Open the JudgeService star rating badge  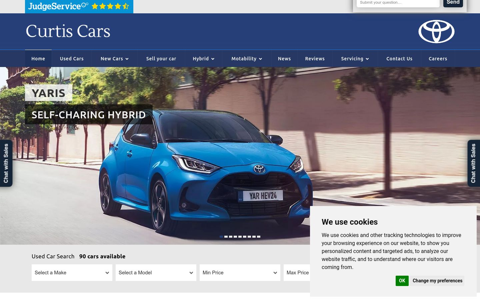tap(79, 6)
